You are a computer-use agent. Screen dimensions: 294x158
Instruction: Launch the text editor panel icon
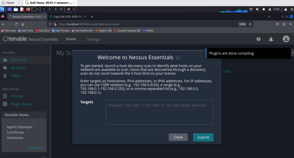click(x=22, y=9)
